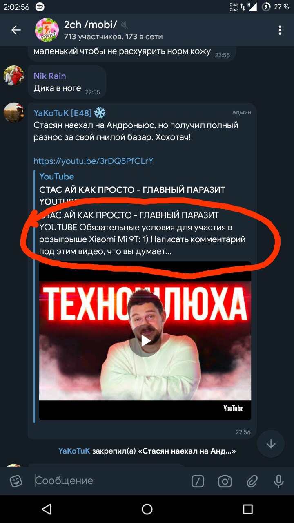The width and height of the screenshot is (294, 523).
Task: Tap the Android recent apps square button
Action: 247,509
